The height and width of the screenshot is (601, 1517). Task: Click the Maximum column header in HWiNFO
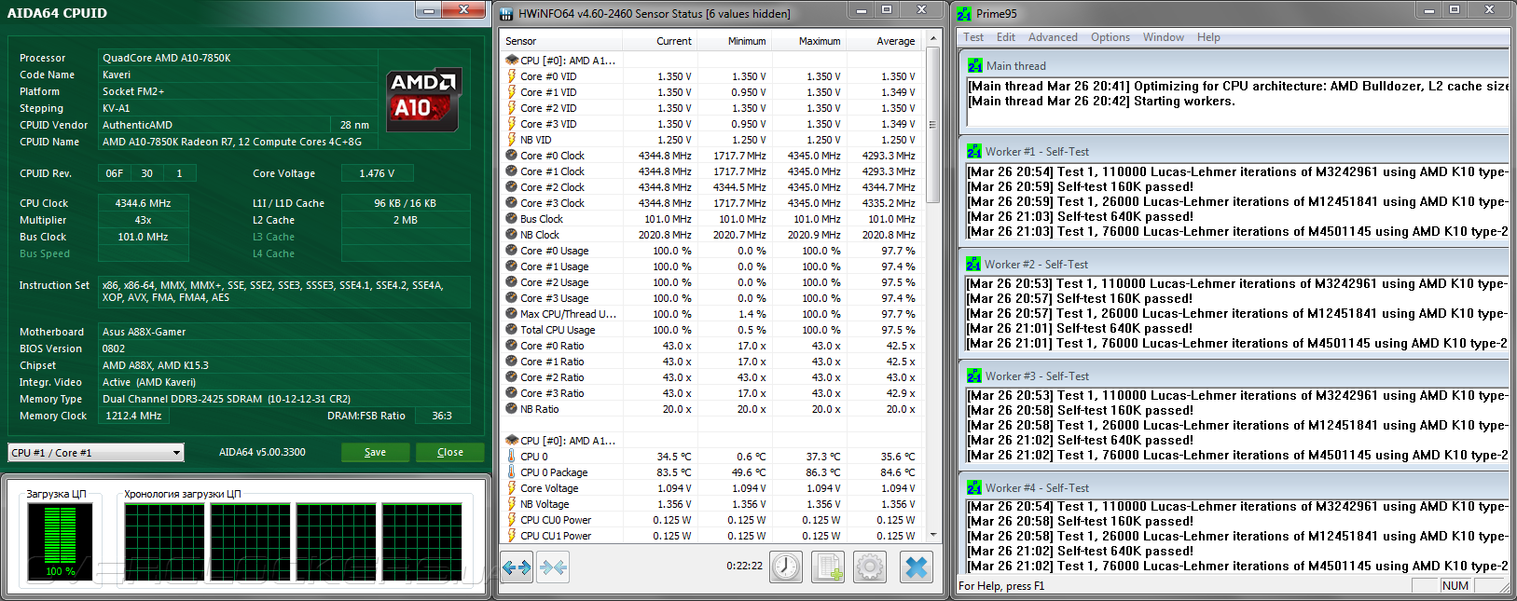(x=807, y=41)
